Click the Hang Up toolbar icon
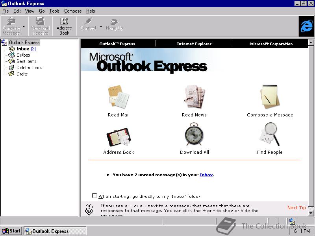The width and height of the screenshot is (315, 236). tap(114, 22)
